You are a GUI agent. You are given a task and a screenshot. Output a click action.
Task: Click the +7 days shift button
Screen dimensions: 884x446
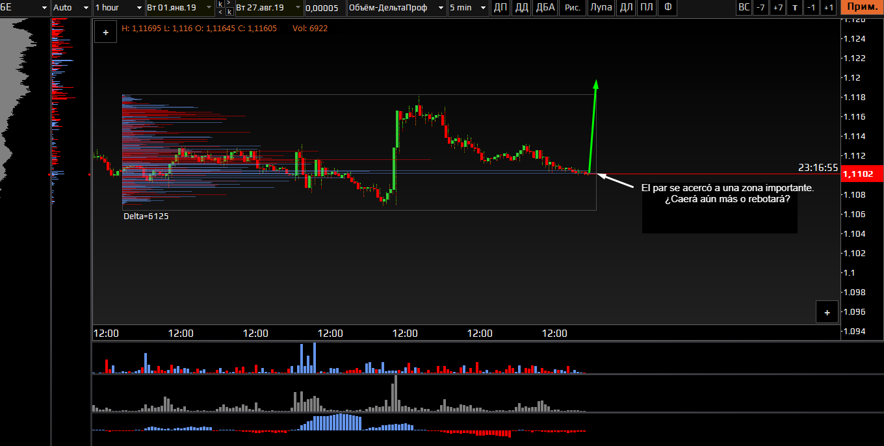pos(777,8)
